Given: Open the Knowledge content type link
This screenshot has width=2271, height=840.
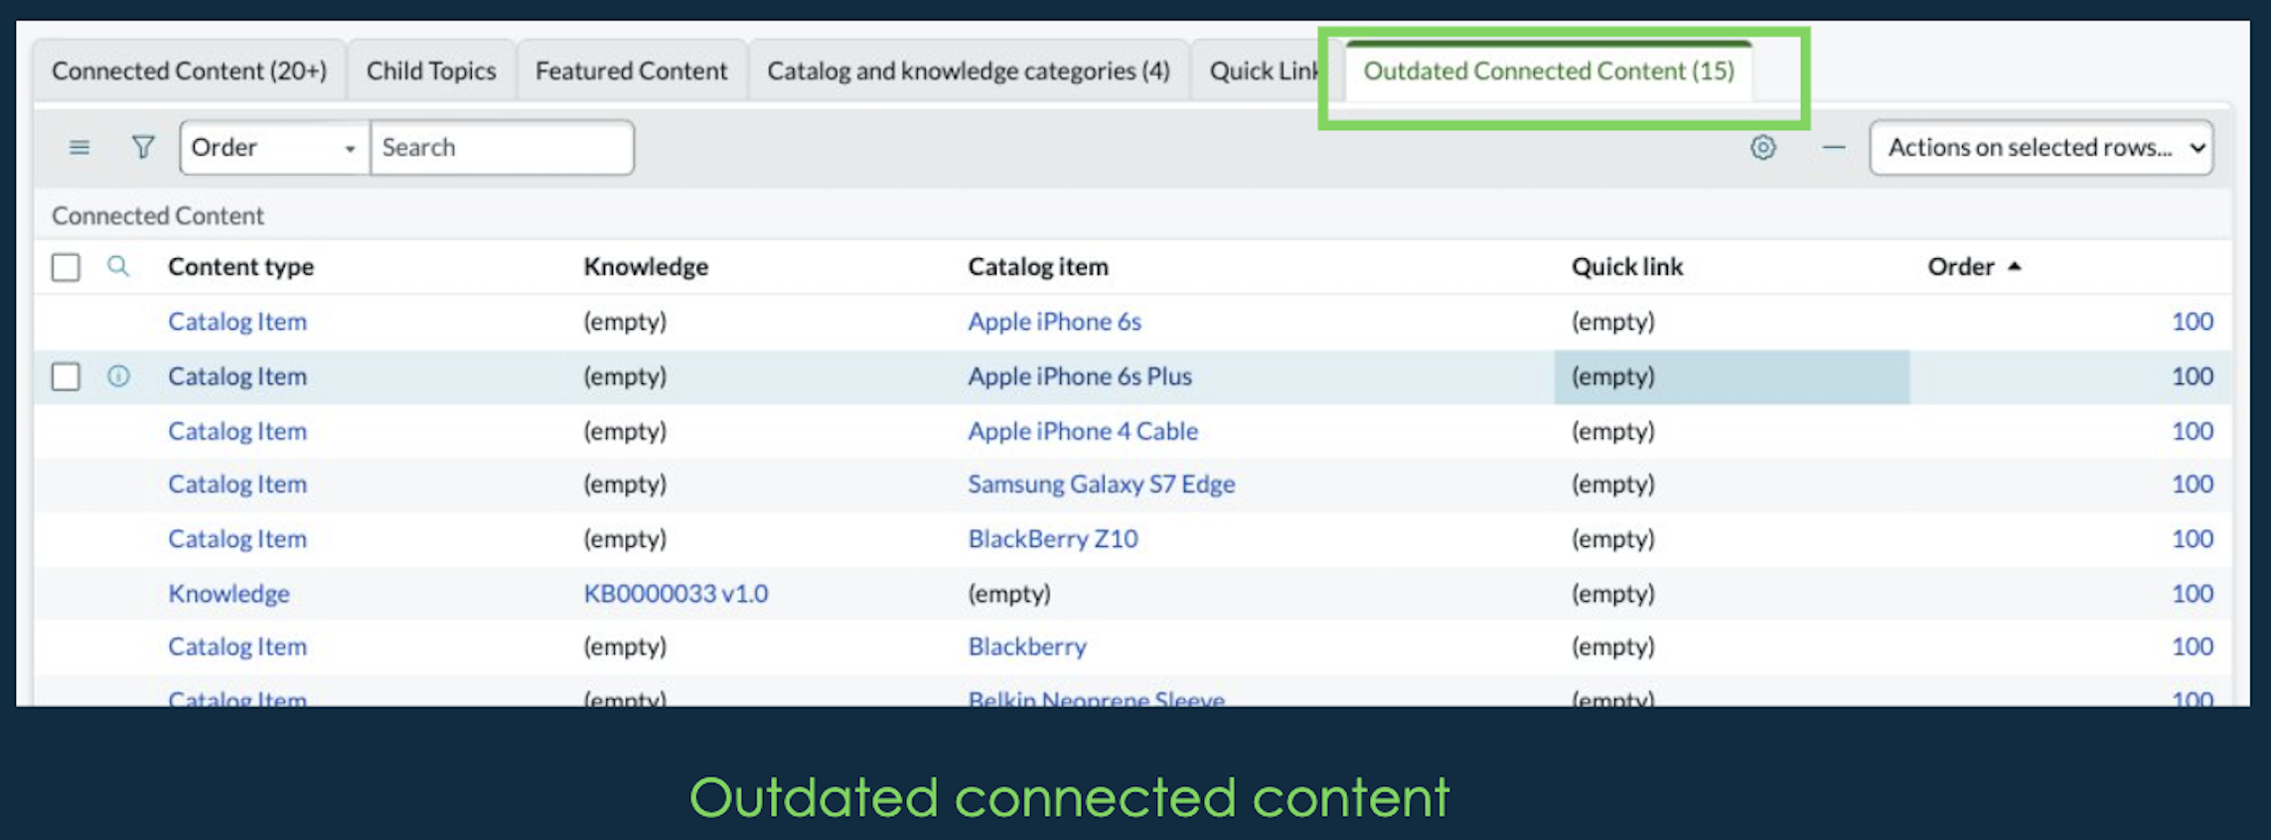Looking at the screenshot, I should tap(228, 594).
